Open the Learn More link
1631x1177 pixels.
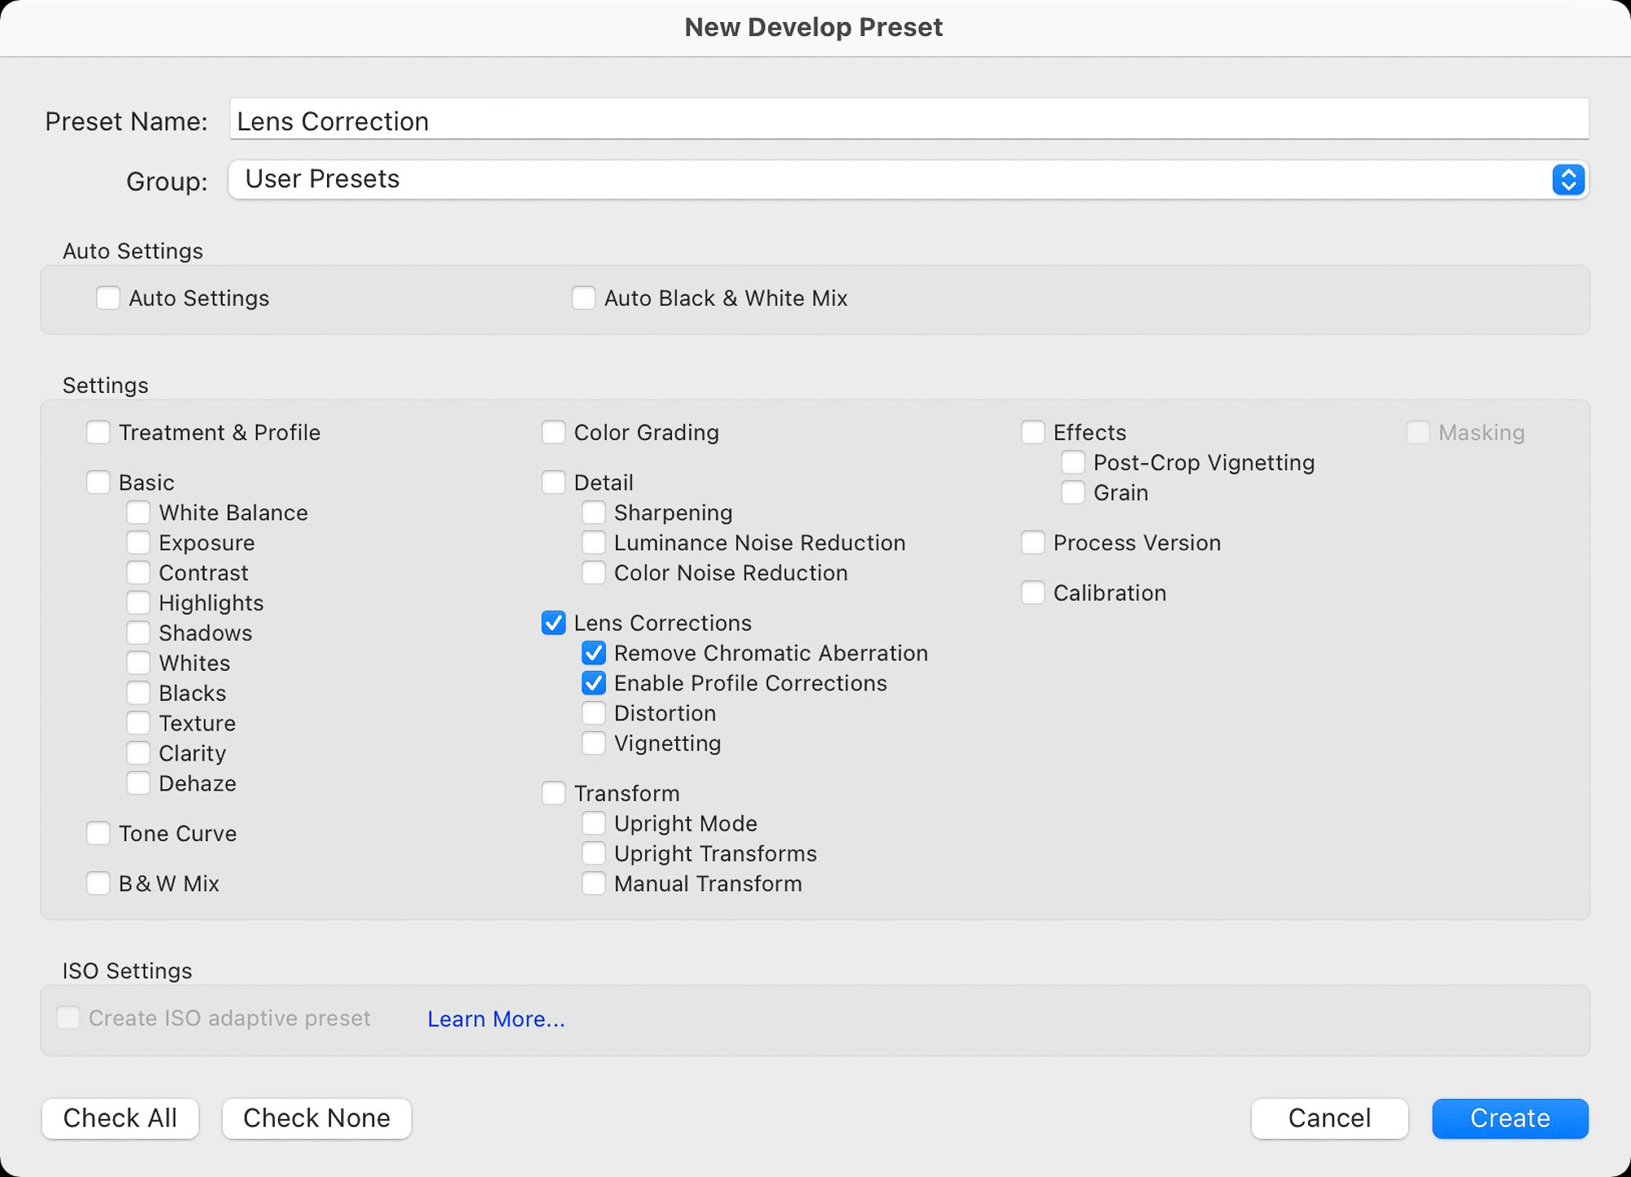496,1019
